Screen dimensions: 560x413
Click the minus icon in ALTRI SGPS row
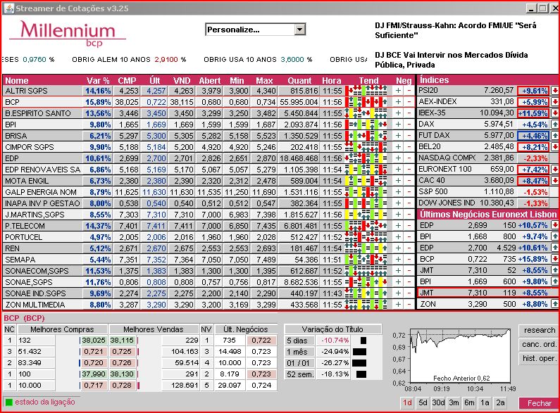(409, 91)
